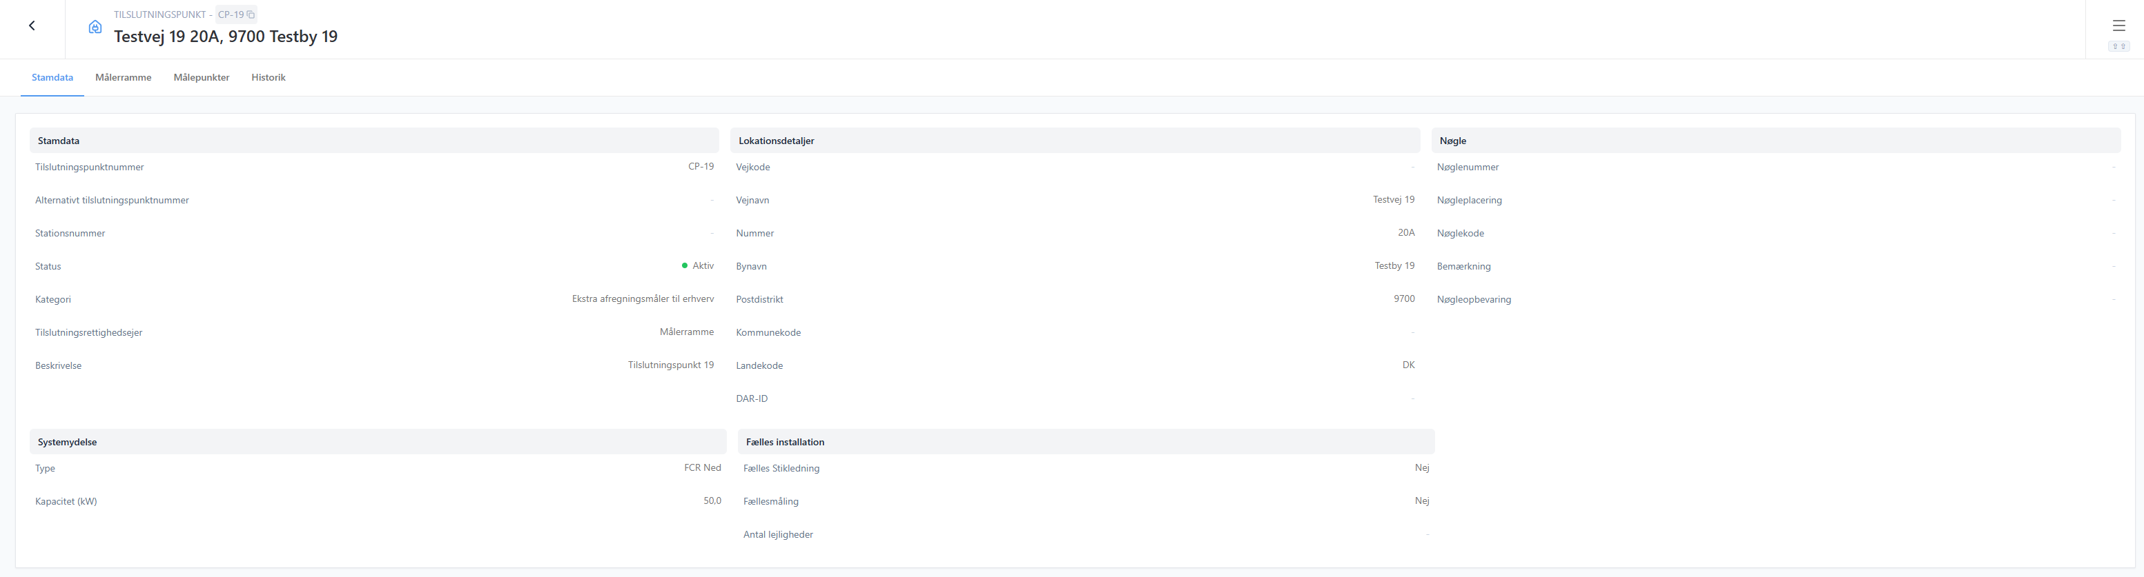Click the DK Landekode value
The image size is (2144, 577).
[x=1408, y=365]
